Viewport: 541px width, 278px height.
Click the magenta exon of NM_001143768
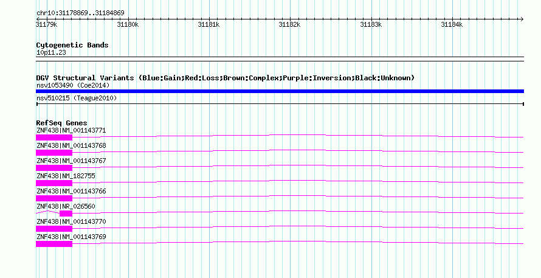54,153
